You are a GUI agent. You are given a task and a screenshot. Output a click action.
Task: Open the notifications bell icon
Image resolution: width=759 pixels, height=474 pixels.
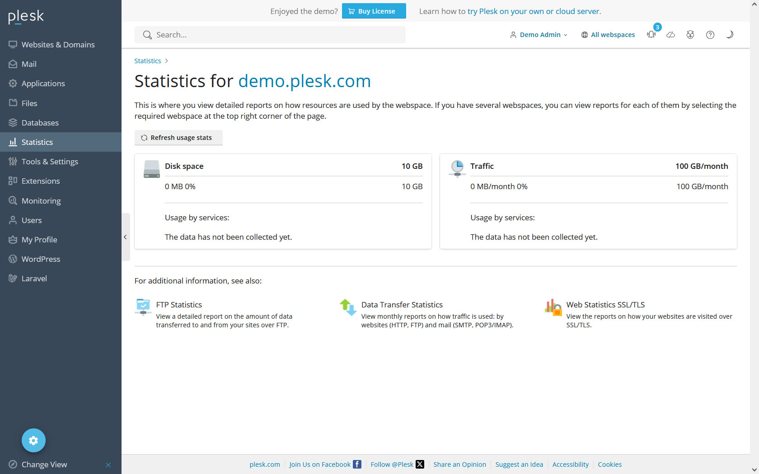(651, 35)
